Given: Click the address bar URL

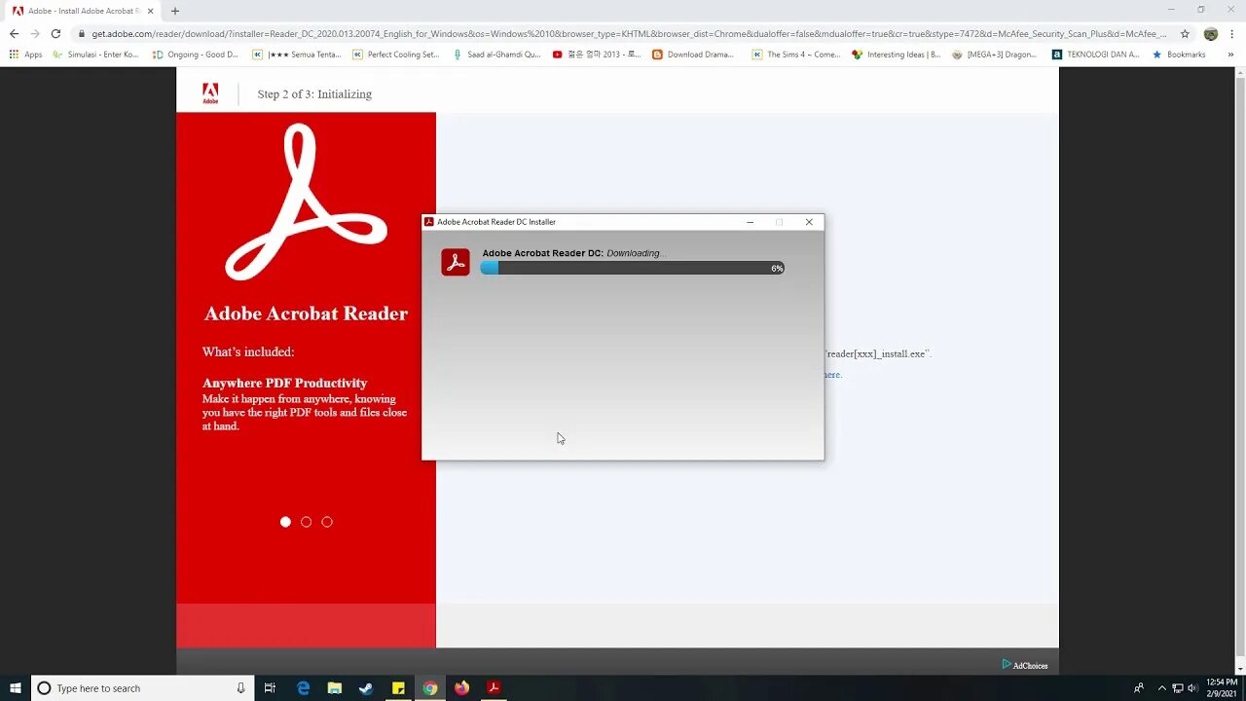Looking at the screenshot, I should point(629,33).
